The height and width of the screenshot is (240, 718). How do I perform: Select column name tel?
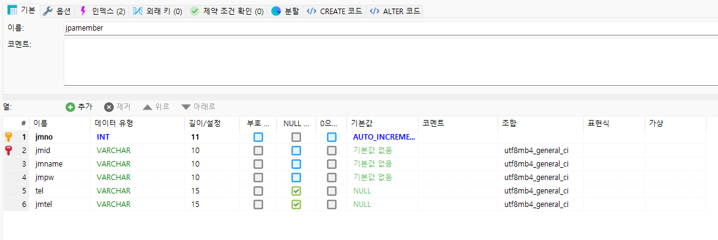tap(39, 190)
